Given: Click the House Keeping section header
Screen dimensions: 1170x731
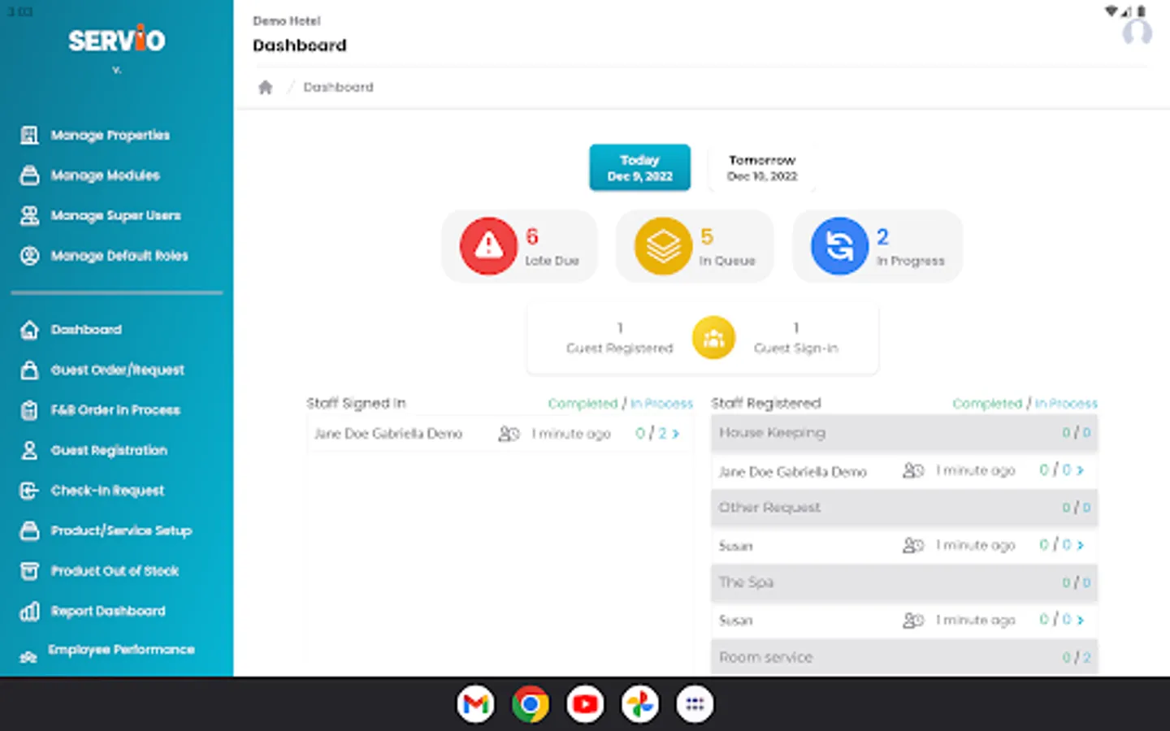Looking at the screenshot, I should coord(904,433).
